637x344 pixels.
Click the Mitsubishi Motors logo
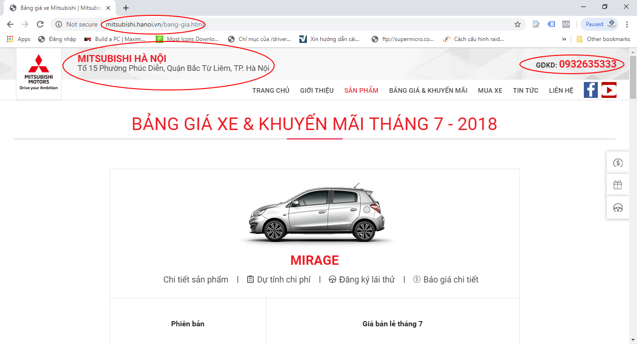click(x=39, y=74)
